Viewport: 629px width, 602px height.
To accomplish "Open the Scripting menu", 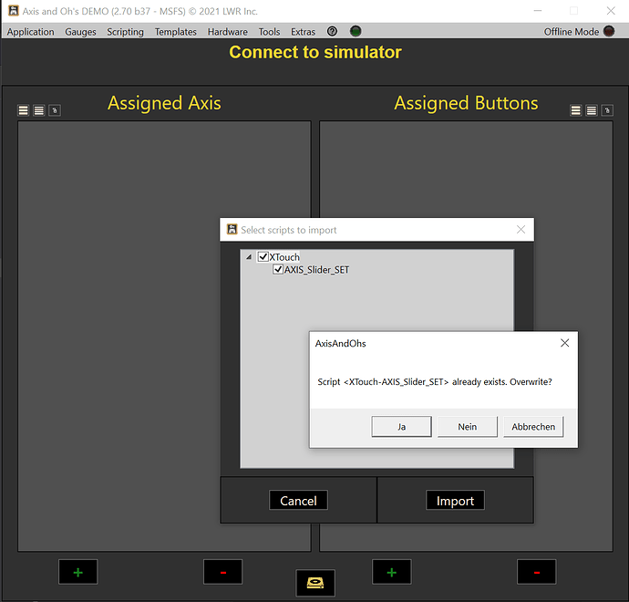I will (125, 31).
